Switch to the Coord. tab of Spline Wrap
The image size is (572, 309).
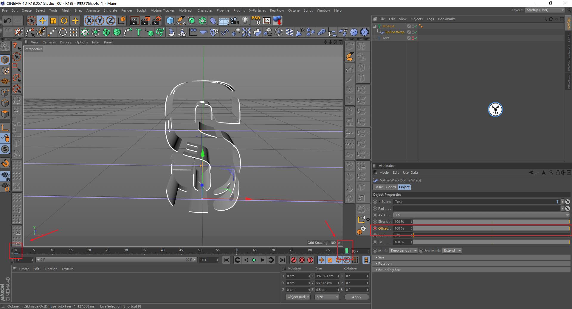point(391,187)
